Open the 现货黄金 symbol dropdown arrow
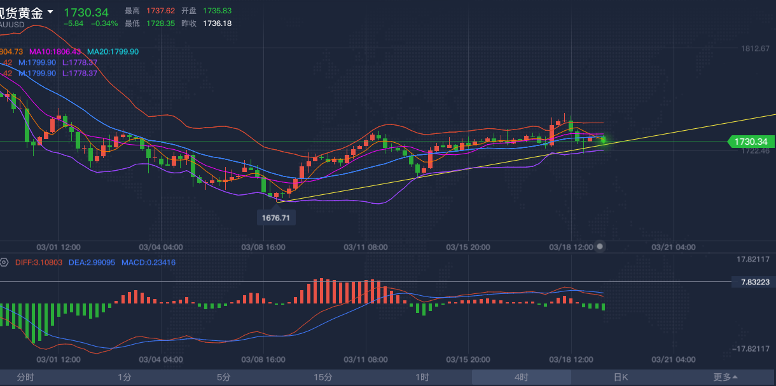Viewport: 776px width, 386px height. pos(50,12)
